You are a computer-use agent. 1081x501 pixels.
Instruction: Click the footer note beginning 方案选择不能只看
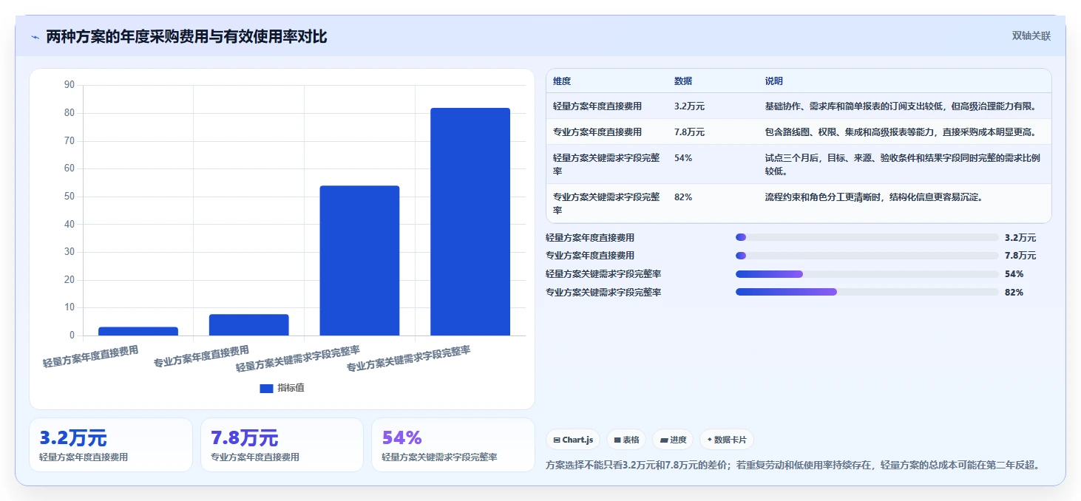[x=795, y=465]
